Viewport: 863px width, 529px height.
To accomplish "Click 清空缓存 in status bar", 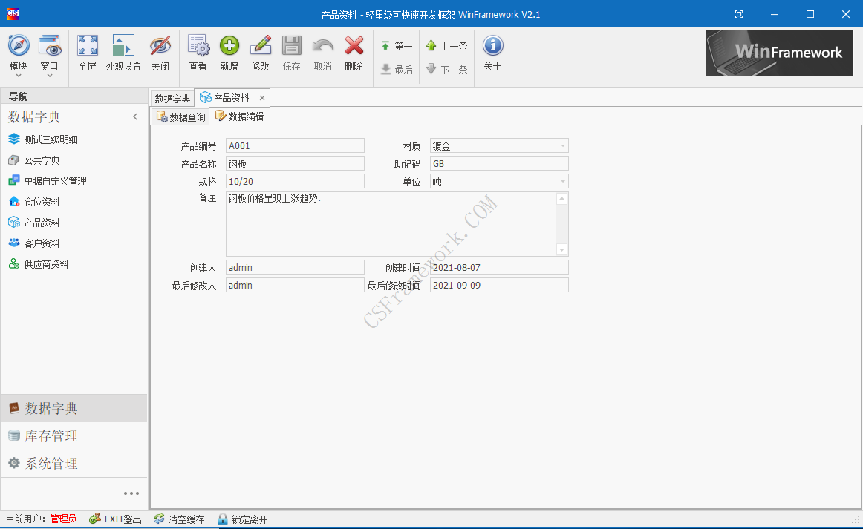I will pos(180,519).
